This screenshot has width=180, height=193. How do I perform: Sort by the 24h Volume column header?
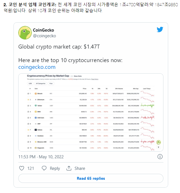(119, 89)
